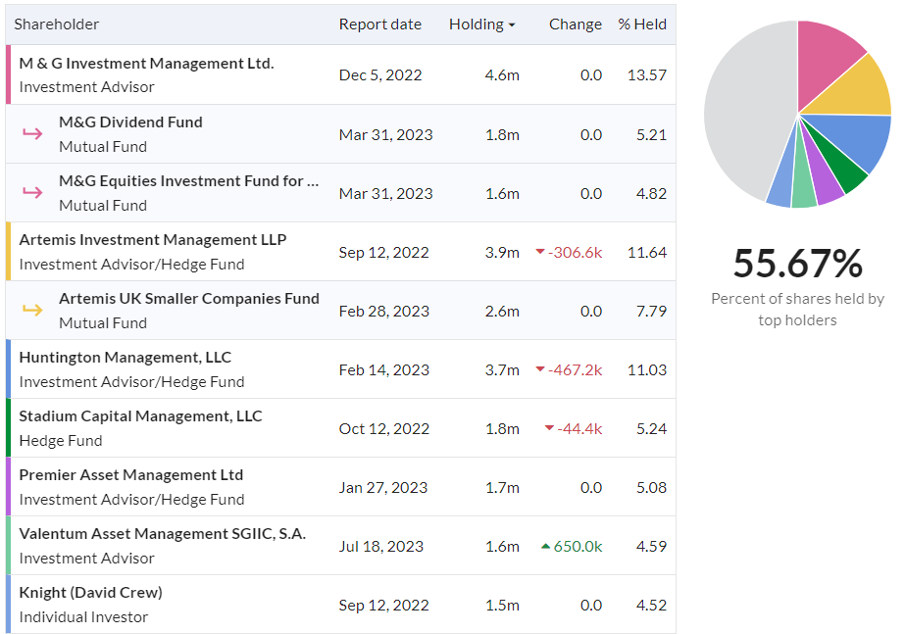The width and height of the screenshot is (905, 634).
Task: Click the Oct 12, 2022 report date
Action: click(383, 428)
